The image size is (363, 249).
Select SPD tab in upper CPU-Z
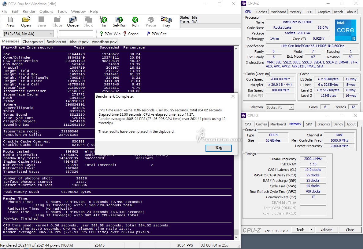pyautogui.click(x=309, y=12)
